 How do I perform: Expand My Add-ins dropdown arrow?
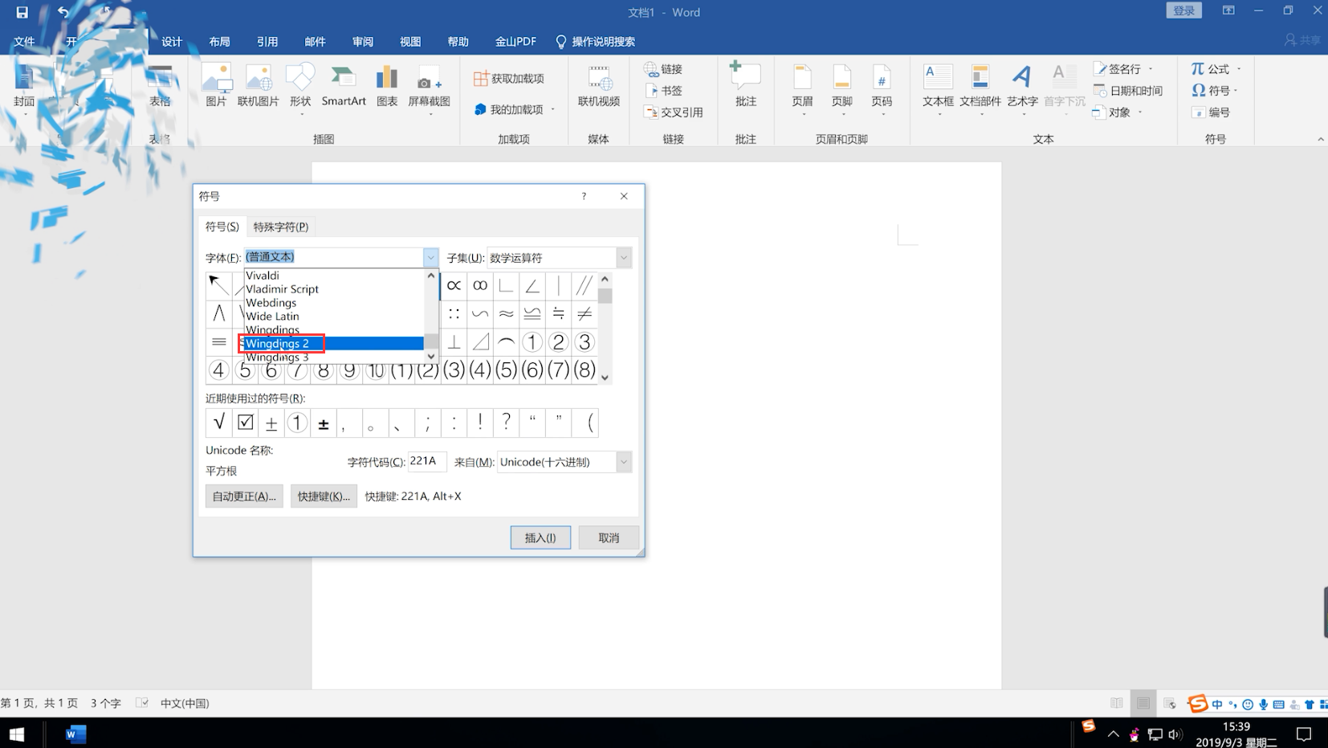pos(553,109)
